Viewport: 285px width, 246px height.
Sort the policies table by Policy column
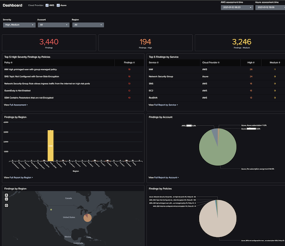(8, 63)
